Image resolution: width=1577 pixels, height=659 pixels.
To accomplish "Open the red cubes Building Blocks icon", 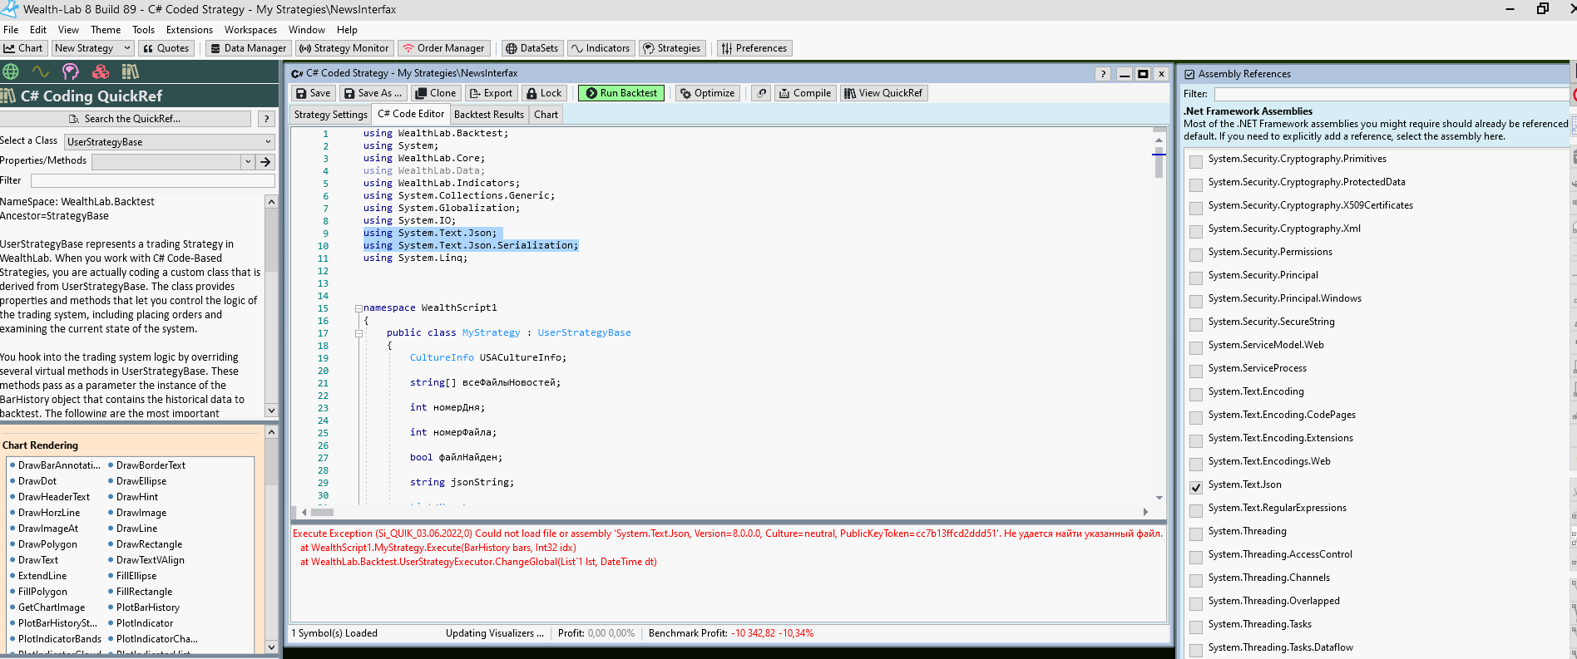I will (101, 71).
